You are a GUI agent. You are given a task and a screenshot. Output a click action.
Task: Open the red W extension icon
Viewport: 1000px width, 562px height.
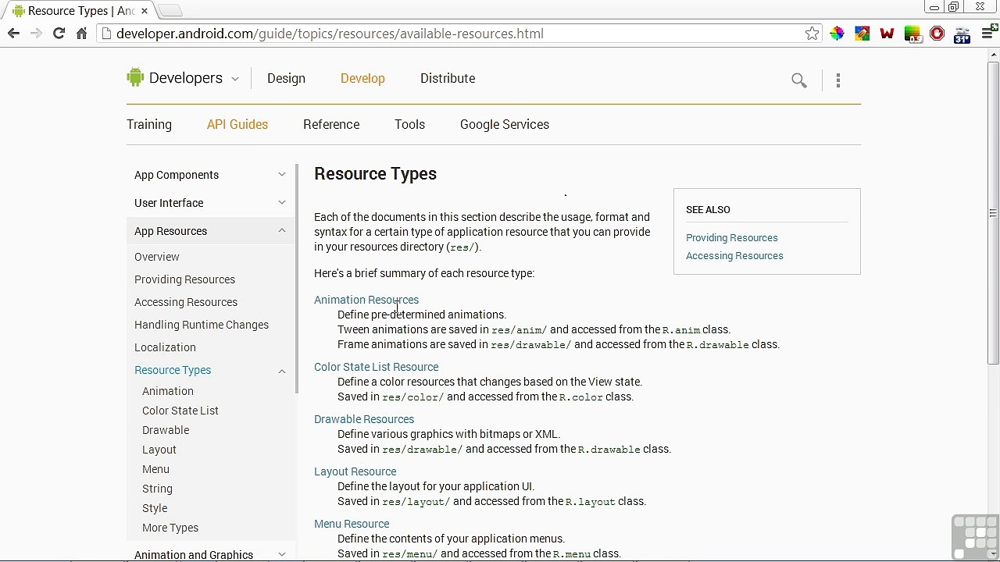887,34
